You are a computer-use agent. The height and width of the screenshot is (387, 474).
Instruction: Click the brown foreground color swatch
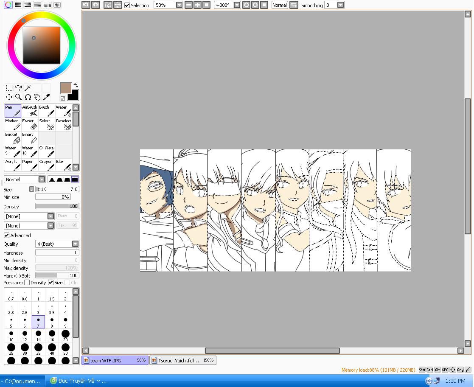point(66,88)
